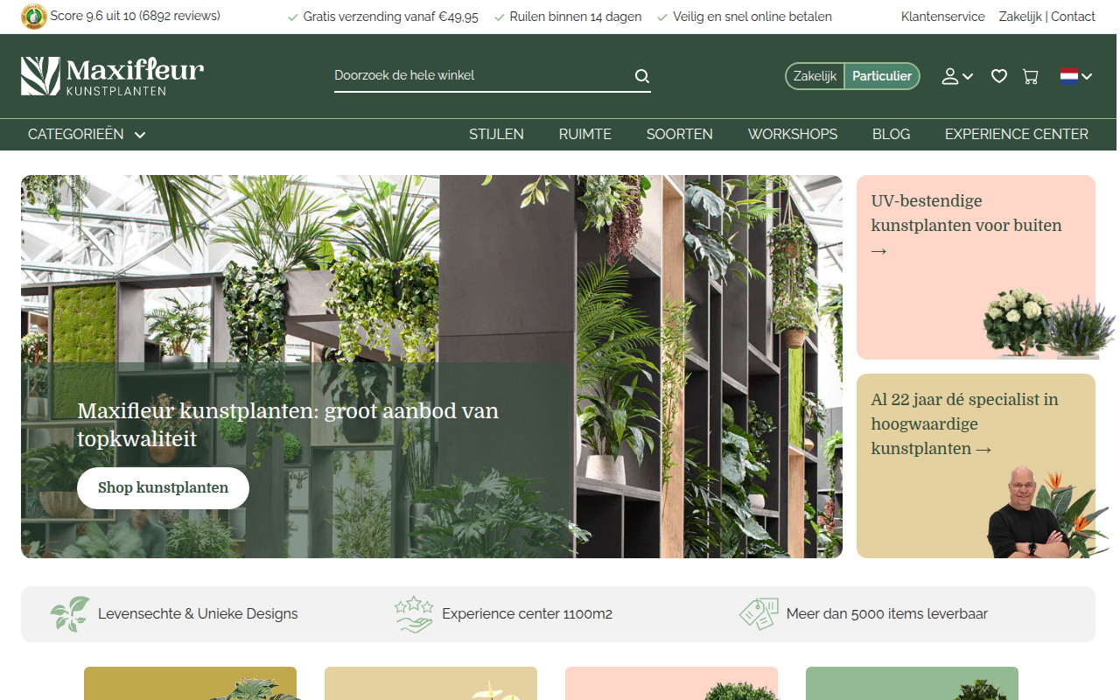
Task: Click Veilig en snel online betalen text
Action: click(x=752, y=17)
